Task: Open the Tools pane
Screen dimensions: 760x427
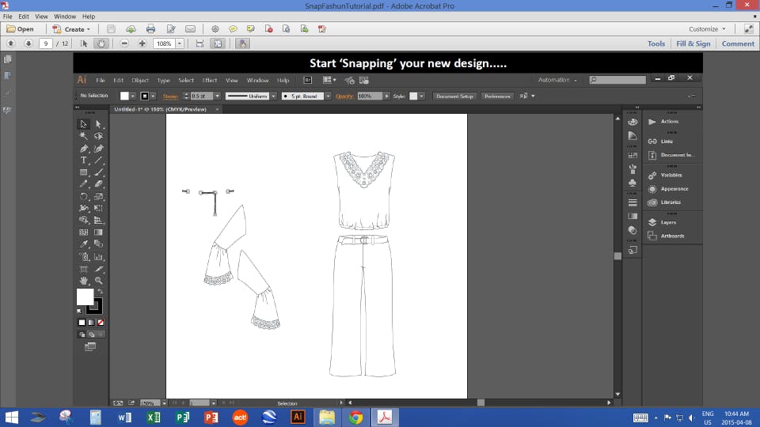Action: 656,43
